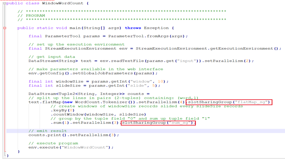285x159 pixels.
Task: Click the 'throws' keyword in main signature
Action: point(133,28)
